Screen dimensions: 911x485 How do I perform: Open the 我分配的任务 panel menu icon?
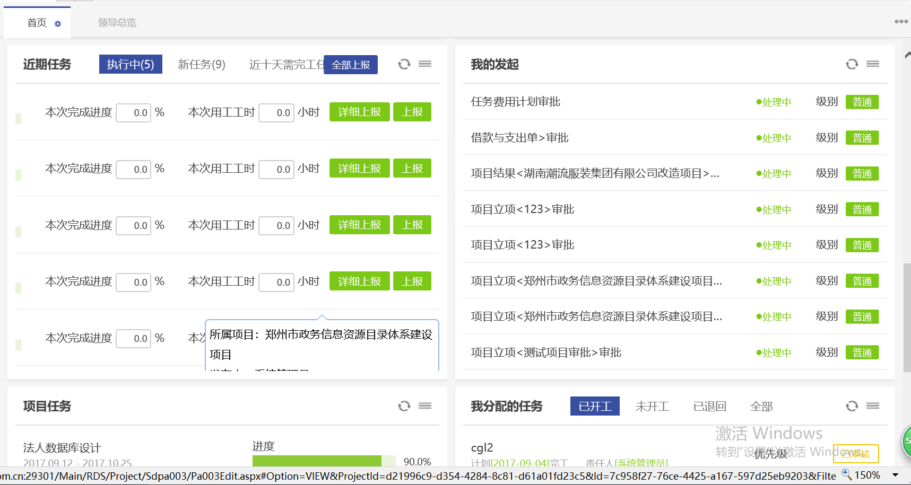(873, 406)
